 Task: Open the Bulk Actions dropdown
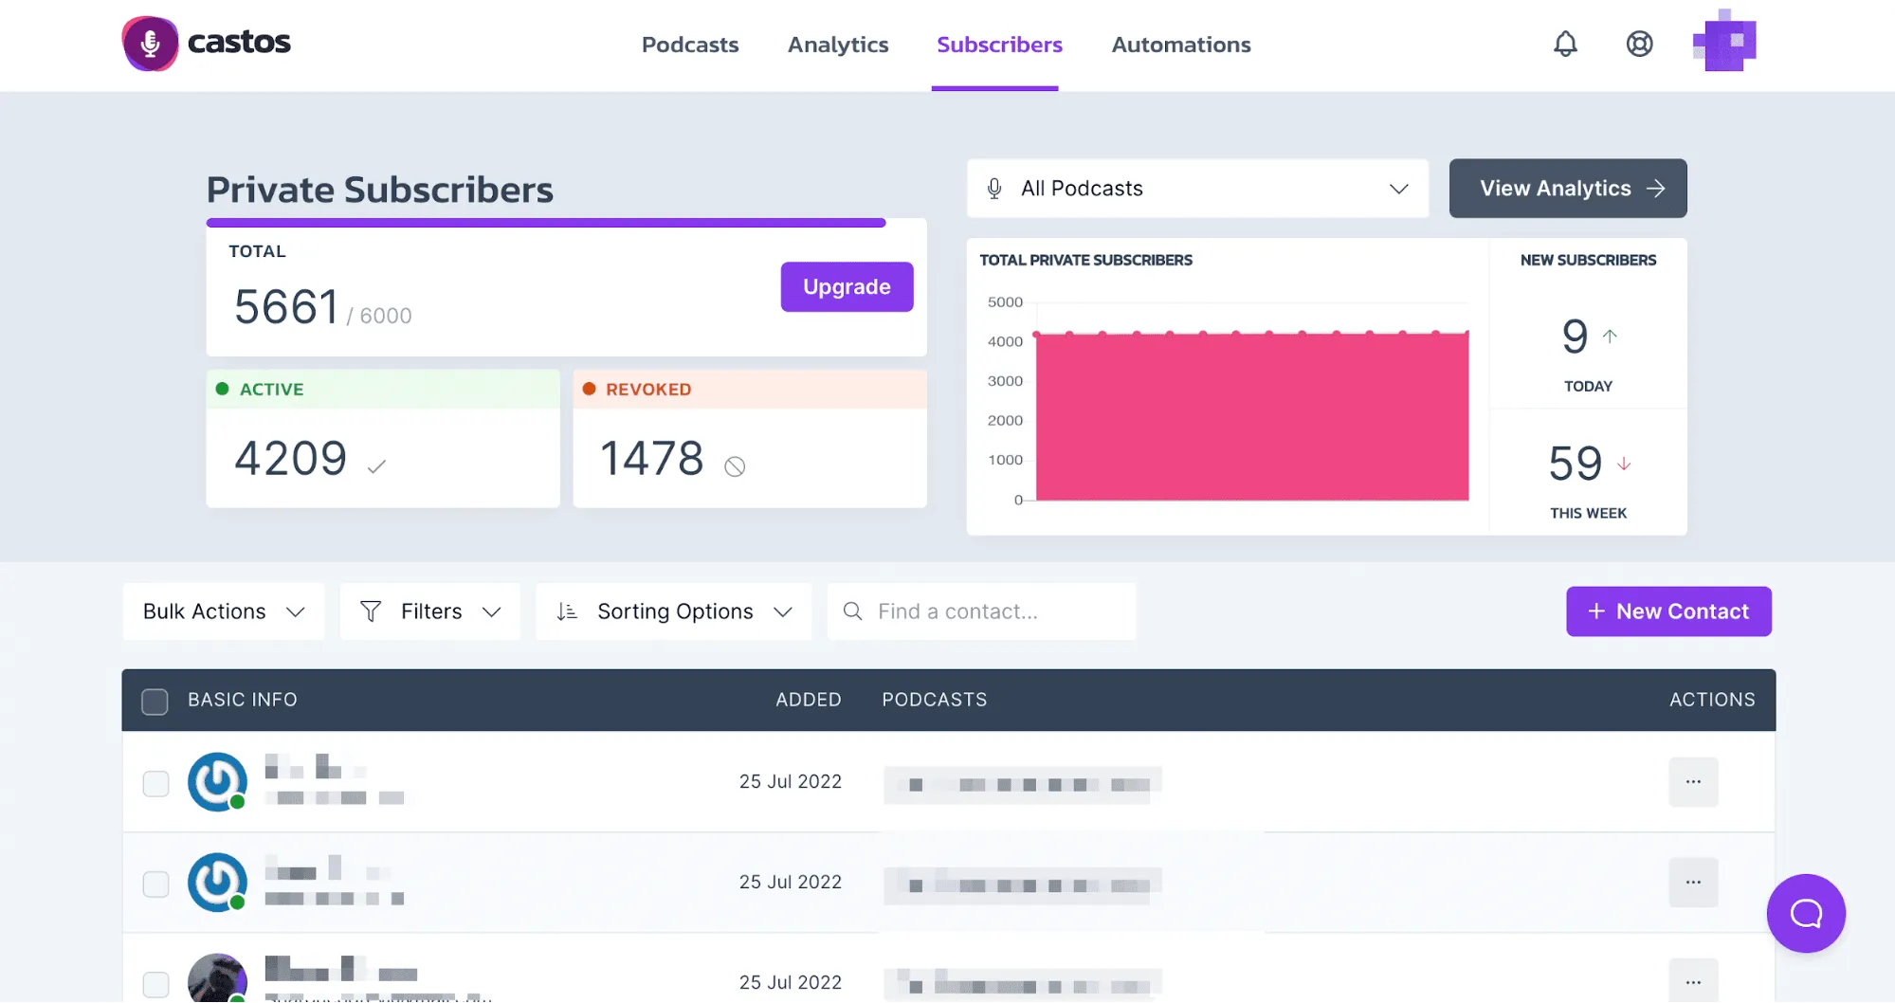[x=224, y=611]
